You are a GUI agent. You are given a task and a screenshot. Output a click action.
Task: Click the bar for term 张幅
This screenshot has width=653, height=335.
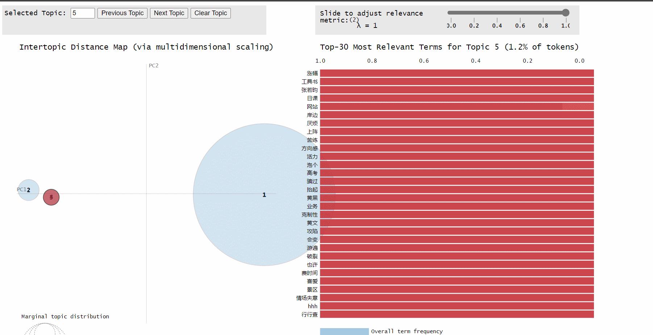[457, 73]
